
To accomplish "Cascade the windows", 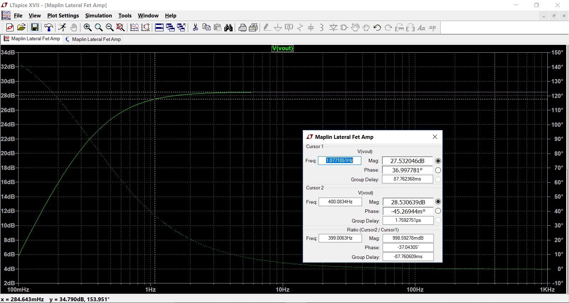I will pyautogui.click(x=170, y=27).
